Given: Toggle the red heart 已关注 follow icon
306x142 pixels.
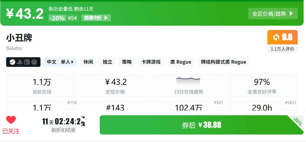Looking at the screenshot, I should pos(11,120).
